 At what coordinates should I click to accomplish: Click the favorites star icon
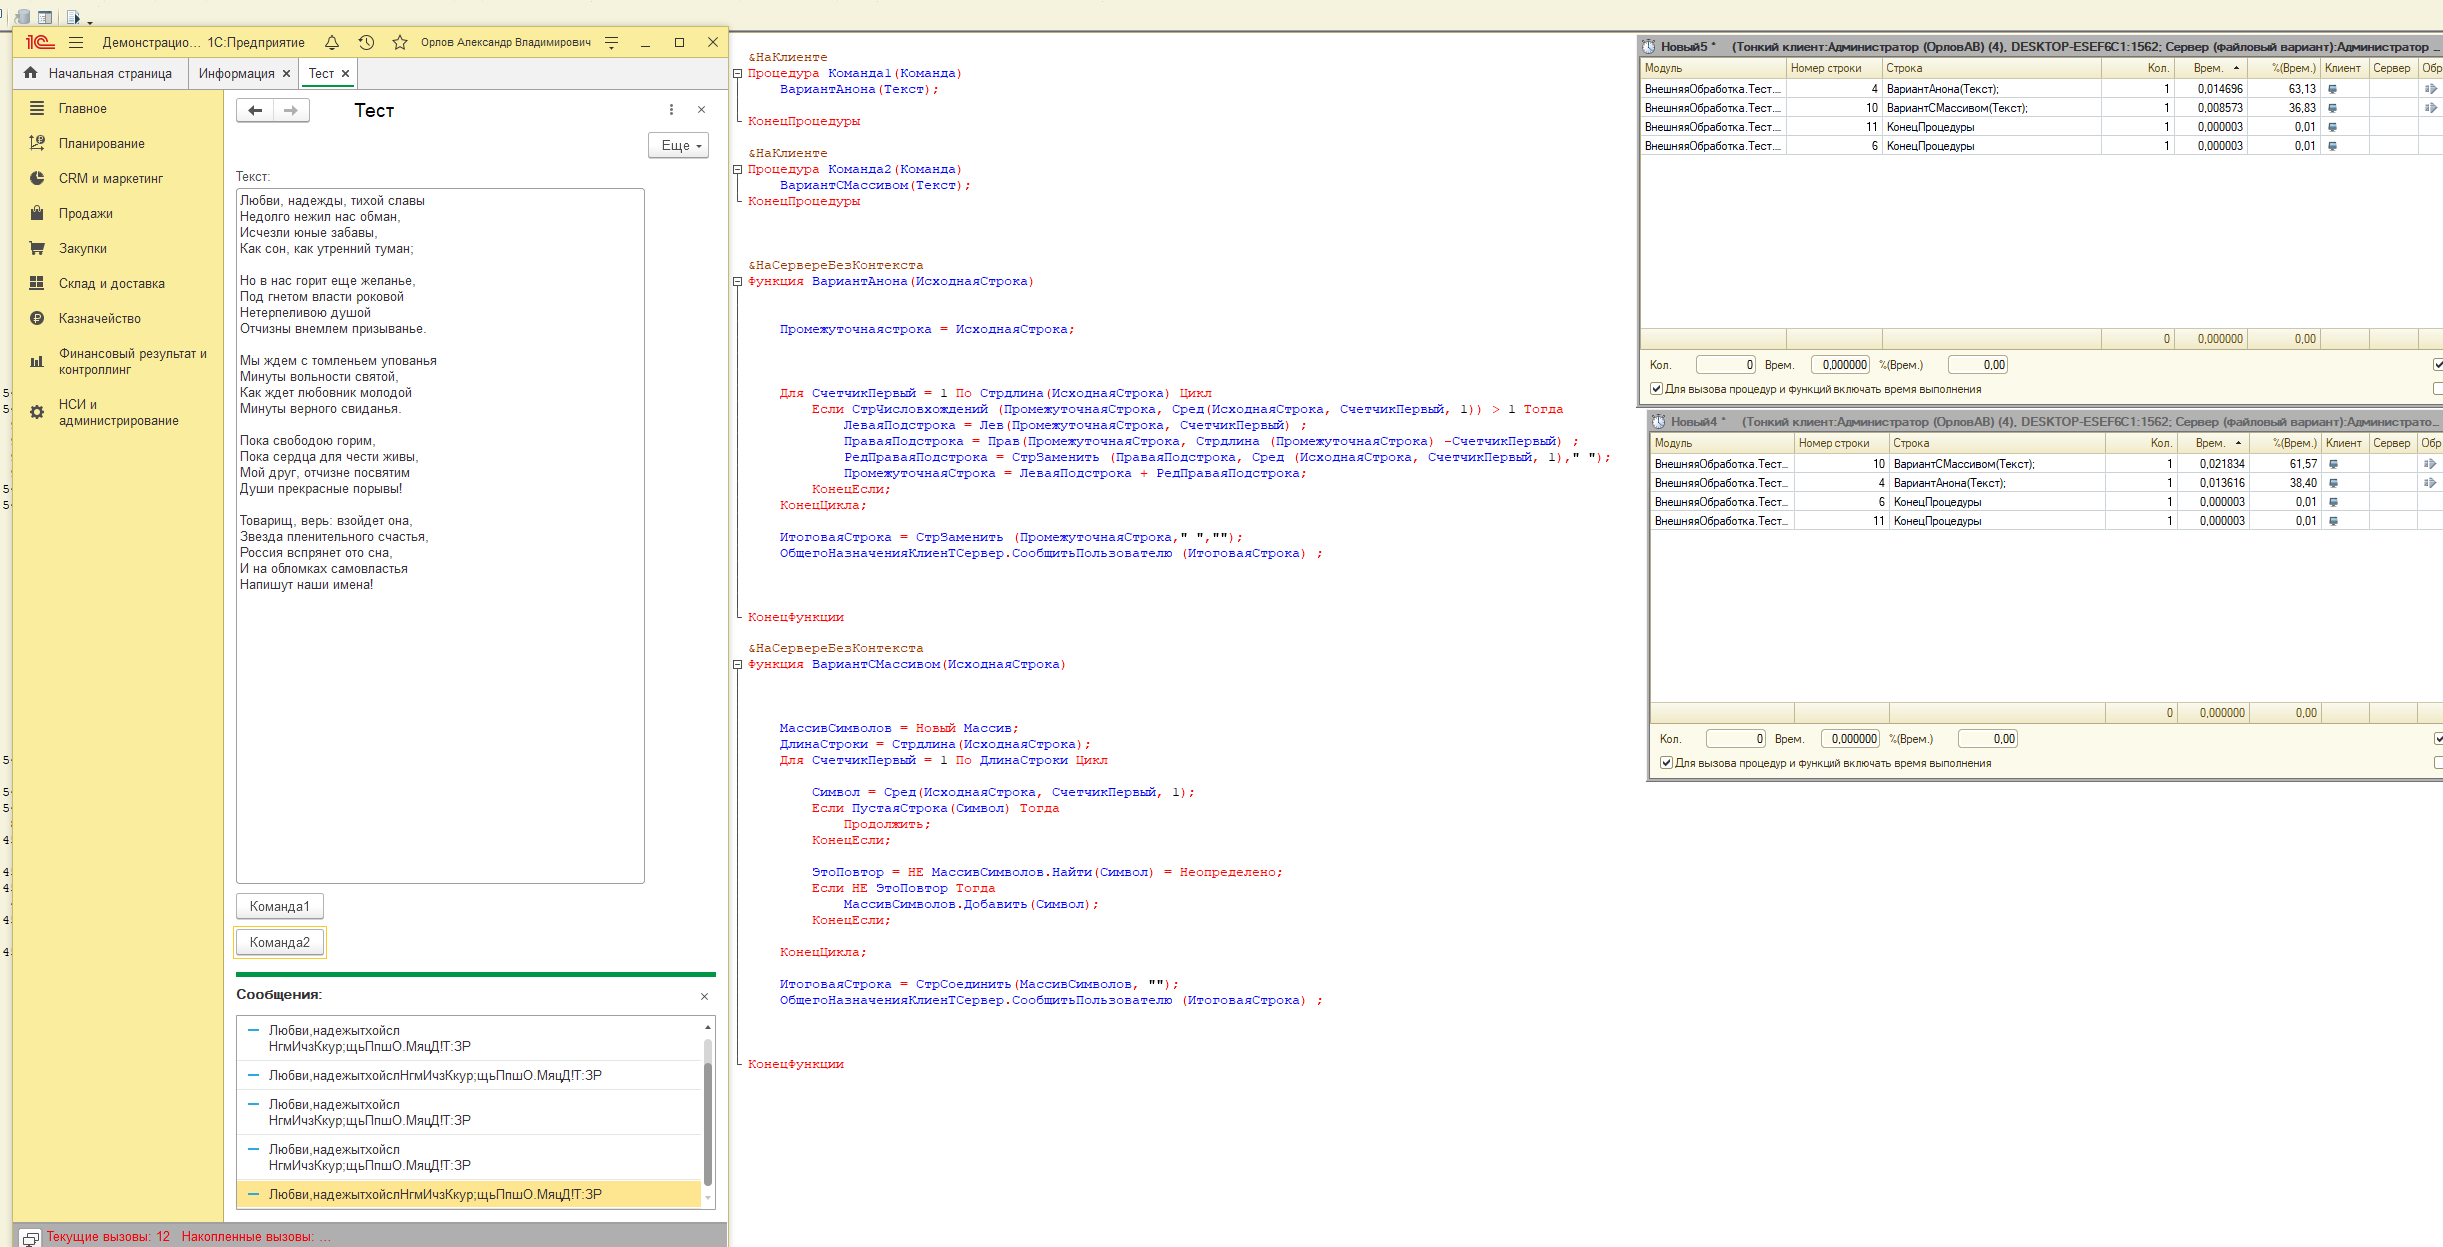(x=400, y=42)
